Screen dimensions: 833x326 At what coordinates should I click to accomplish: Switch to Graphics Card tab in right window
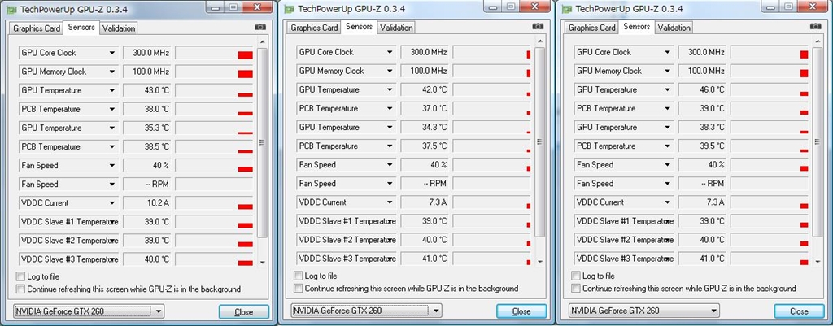(x=592, y=28)
